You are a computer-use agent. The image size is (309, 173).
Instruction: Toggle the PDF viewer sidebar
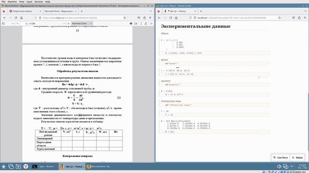[3, 24]
